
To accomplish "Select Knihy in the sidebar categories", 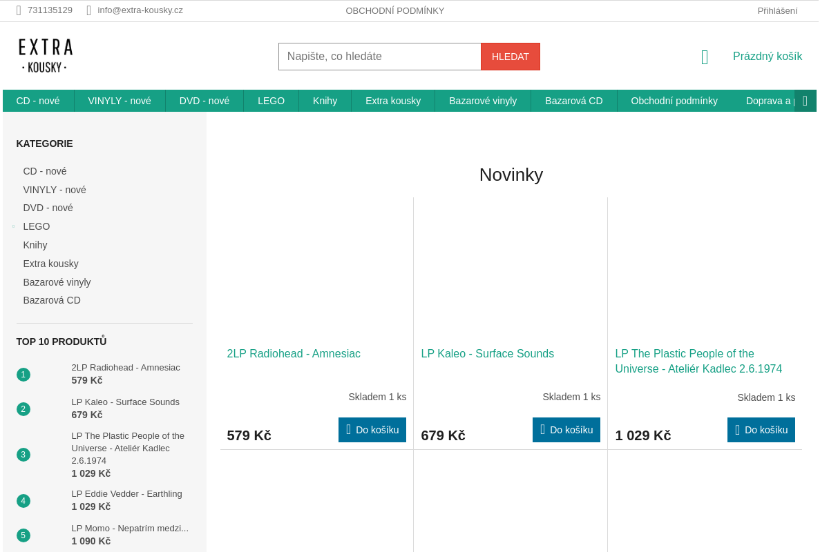I will pyautogui.click(x=35, y=245).
